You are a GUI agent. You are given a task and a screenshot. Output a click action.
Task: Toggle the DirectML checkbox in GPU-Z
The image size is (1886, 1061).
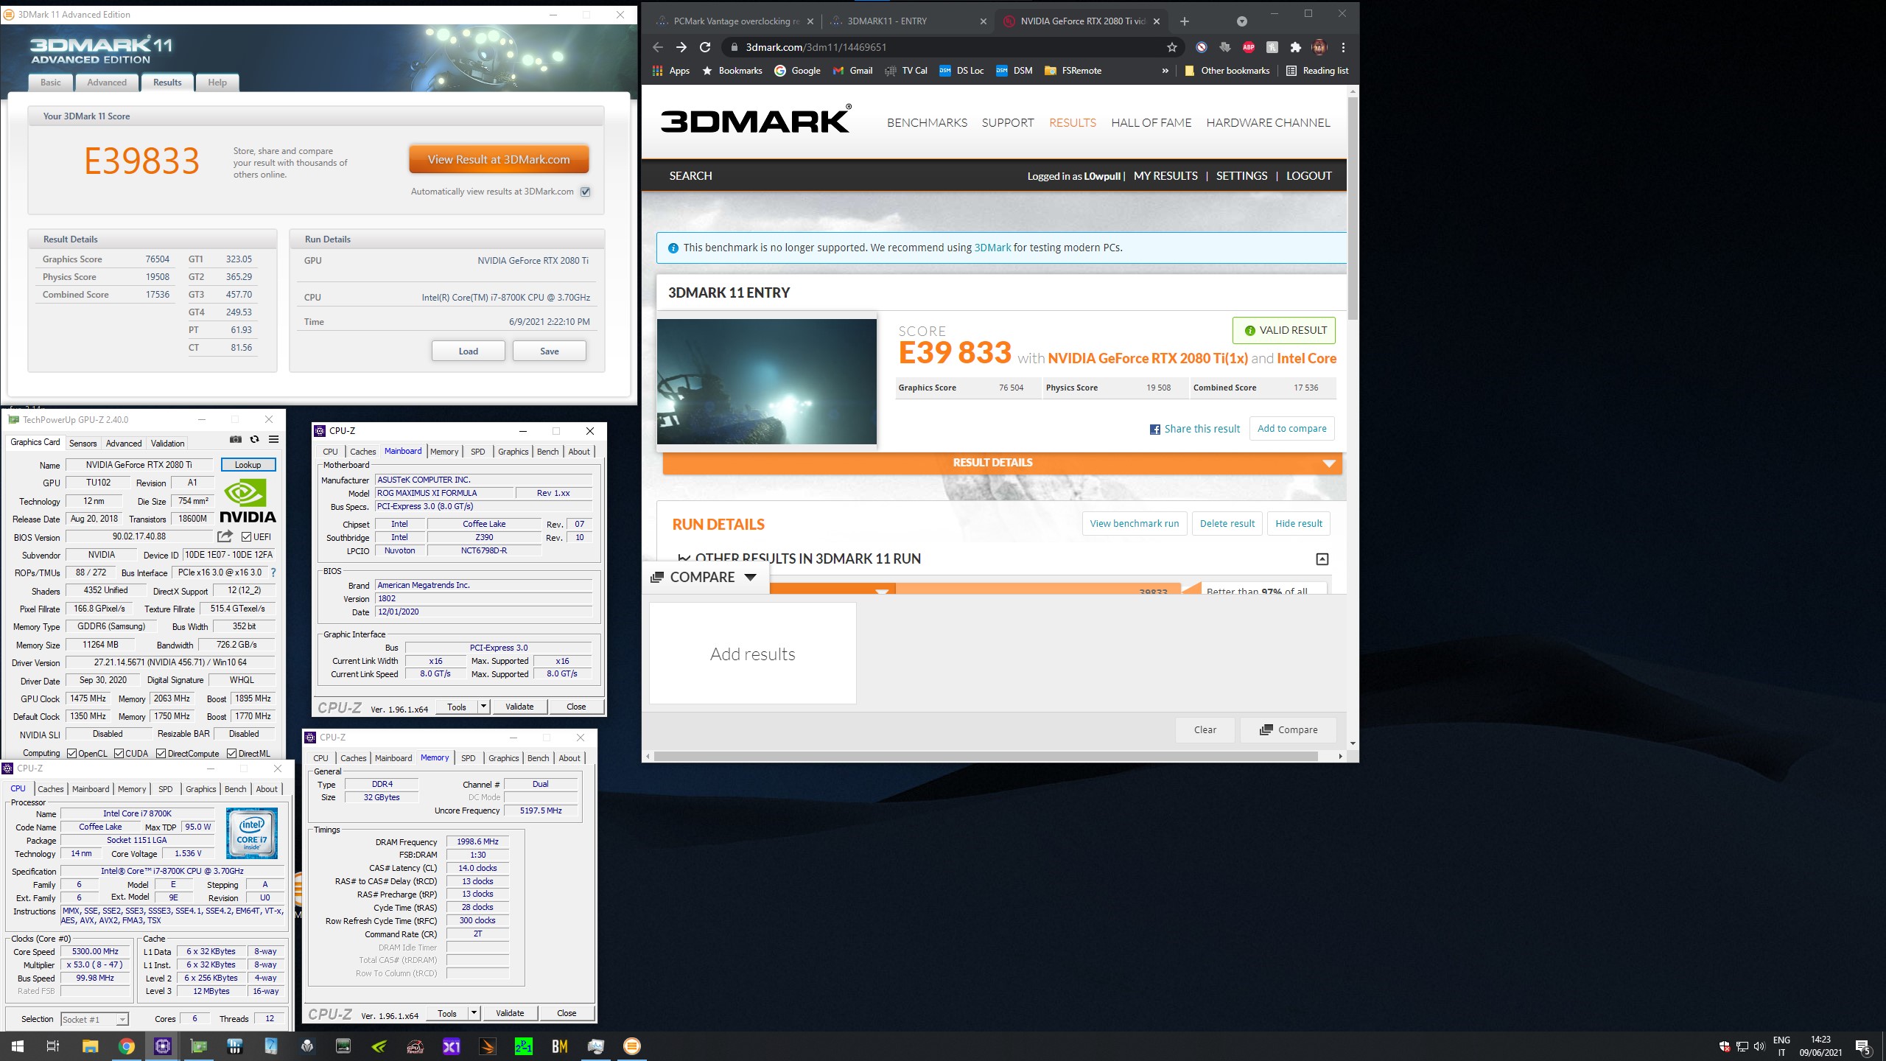click(x=232, y=754)
